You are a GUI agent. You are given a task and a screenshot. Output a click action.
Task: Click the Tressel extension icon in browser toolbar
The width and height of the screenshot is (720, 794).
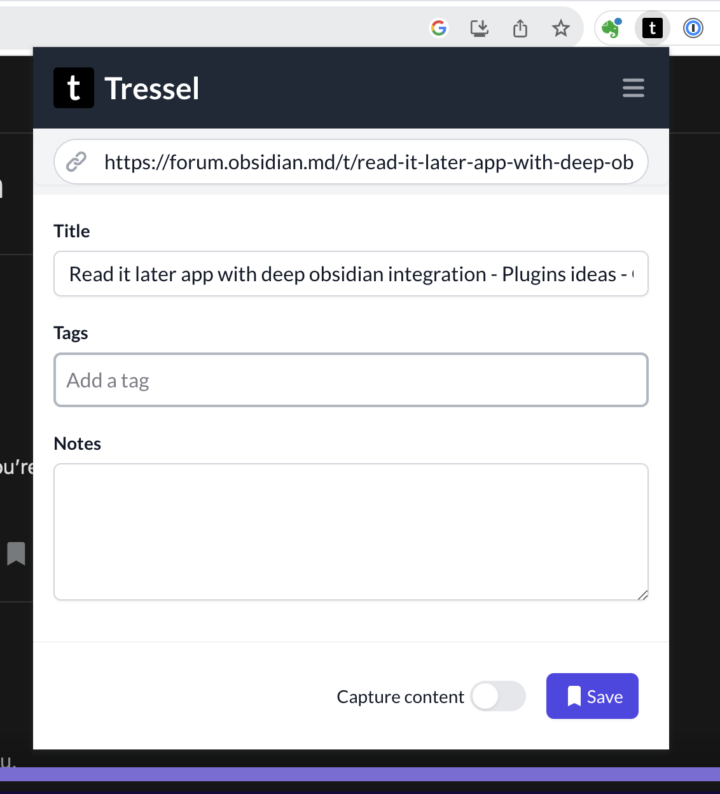click(x=653, y=28)
